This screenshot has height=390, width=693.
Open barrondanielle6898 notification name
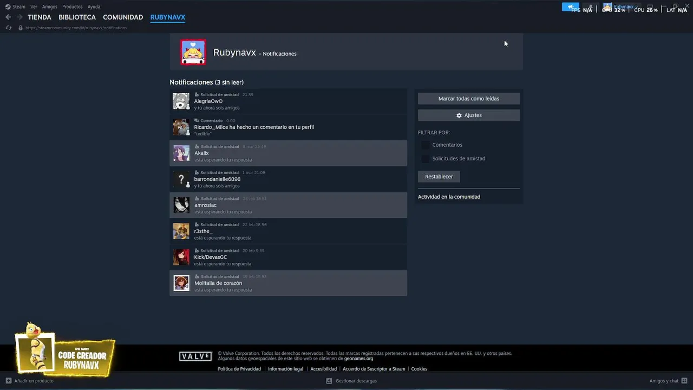(217, 179)
